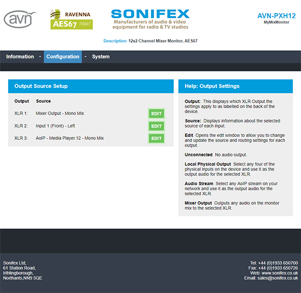Click the Fax +44 (0)1933 650726 number

coord(273,268)
